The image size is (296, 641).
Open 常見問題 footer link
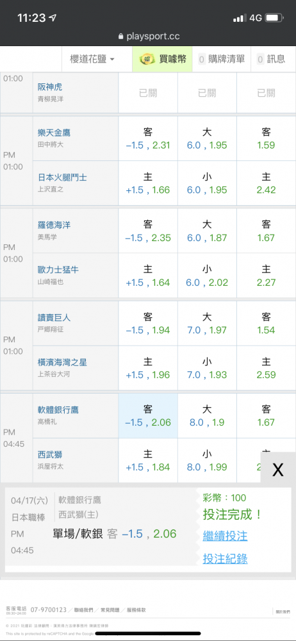(110, 610)
